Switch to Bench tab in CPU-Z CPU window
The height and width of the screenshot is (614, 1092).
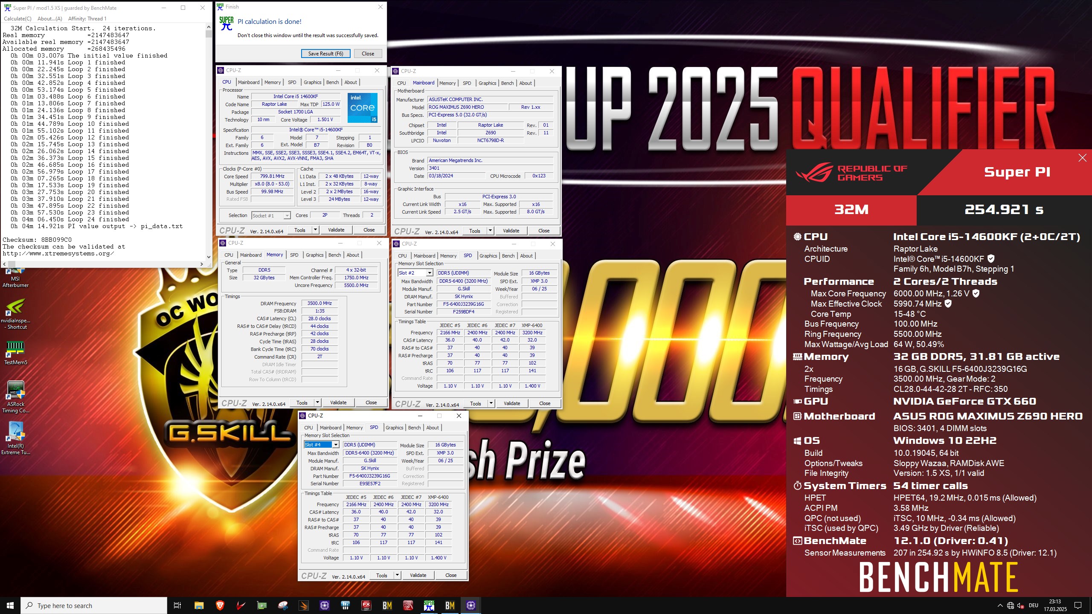(x=333, y=82)
